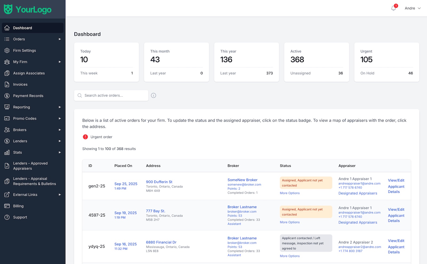Click the Invoices document icon

pos(7,84)
